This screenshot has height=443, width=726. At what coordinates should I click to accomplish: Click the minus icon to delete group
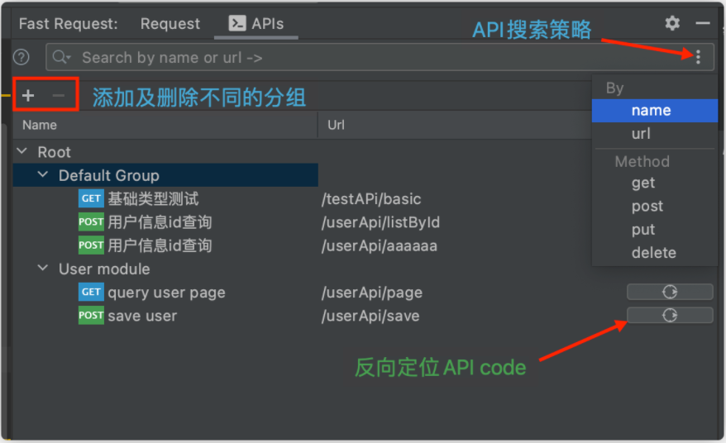point(58,95)
